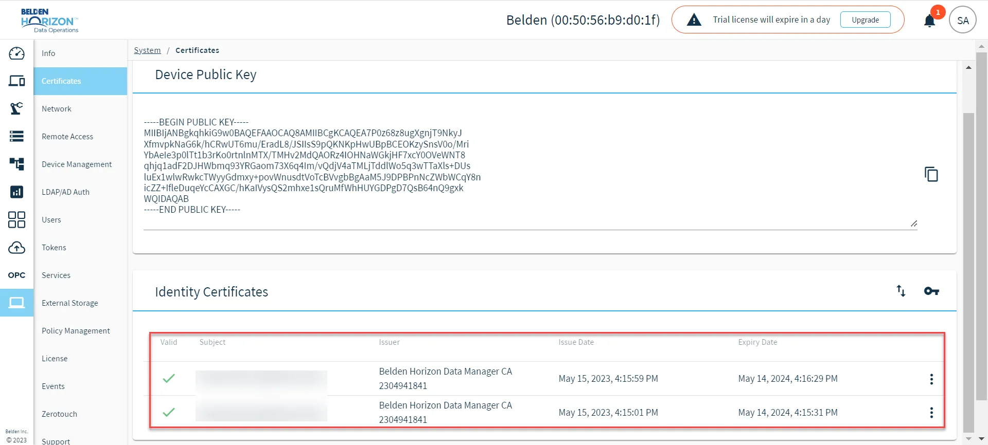
Task: Click the Device Public Key heading
Action: [206, 75]
